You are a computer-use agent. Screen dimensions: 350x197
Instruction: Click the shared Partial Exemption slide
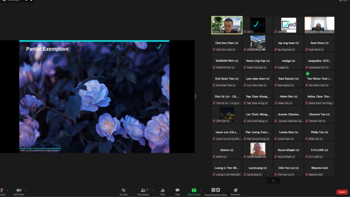[x=94, y=97]
